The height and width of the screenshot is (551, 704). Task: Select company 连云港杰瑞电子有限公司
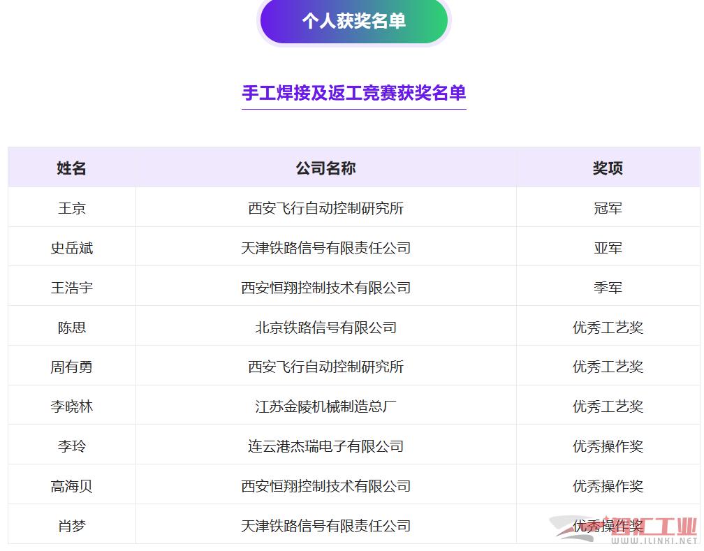[x=325, y=446]
